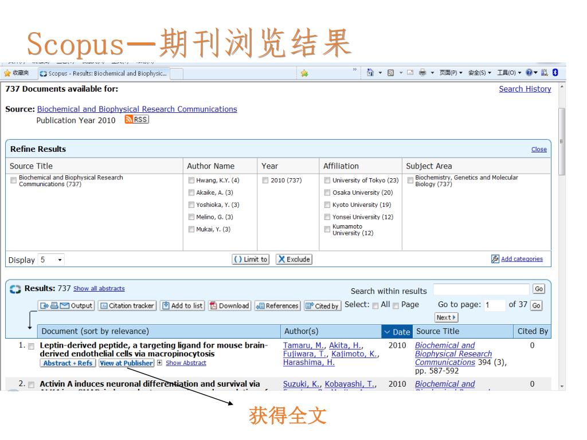Click the Bluetooth toolbar icon
The height and width of the screenshot is (440, 587).
555,73
